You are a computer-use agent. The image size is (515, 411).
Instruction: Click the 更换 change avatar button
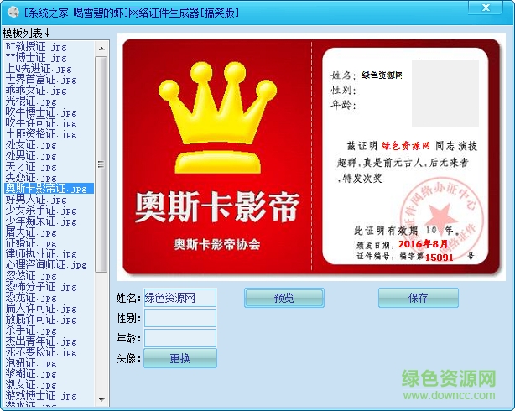coord(179,358)
